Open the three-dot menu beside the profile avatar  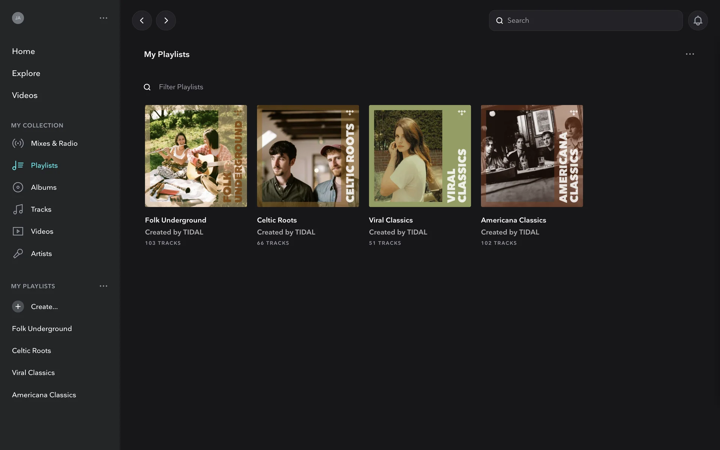103,18
